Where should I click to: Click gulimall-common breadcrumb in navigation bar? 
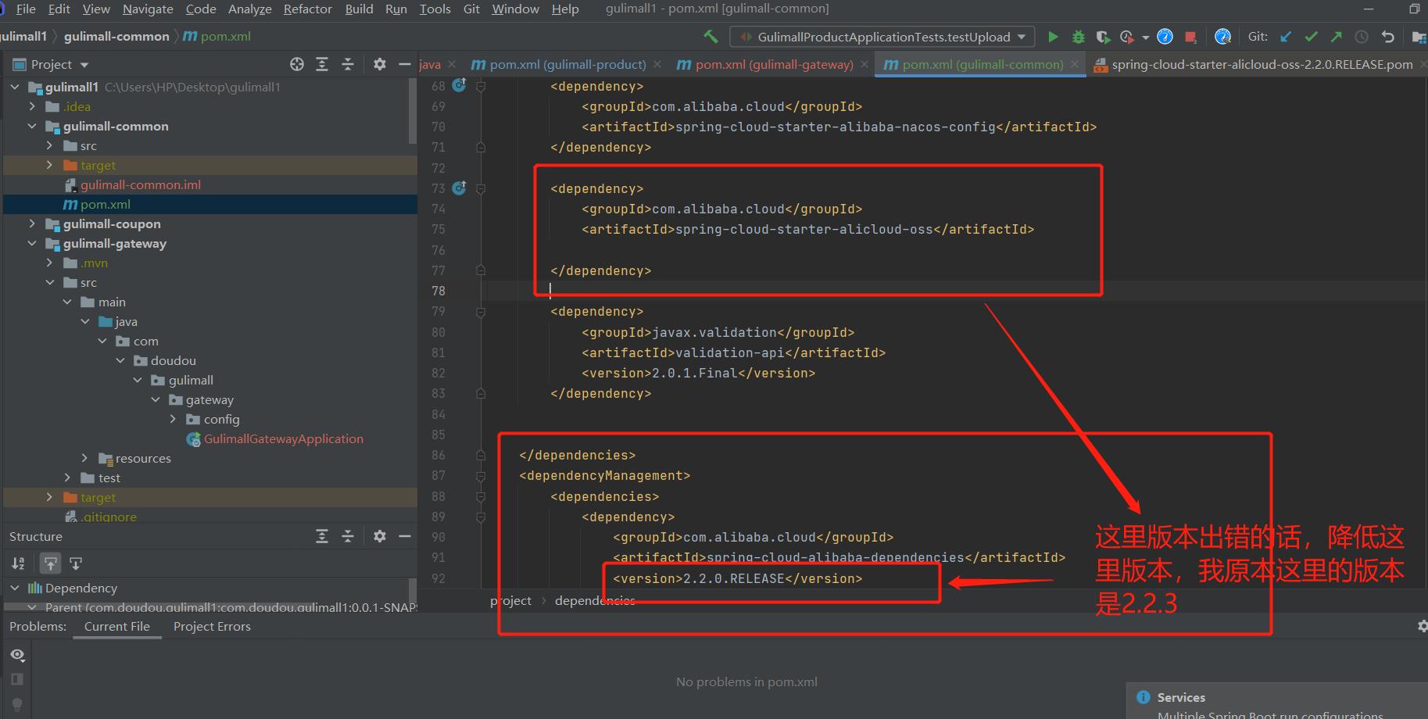tap(116, 36)
